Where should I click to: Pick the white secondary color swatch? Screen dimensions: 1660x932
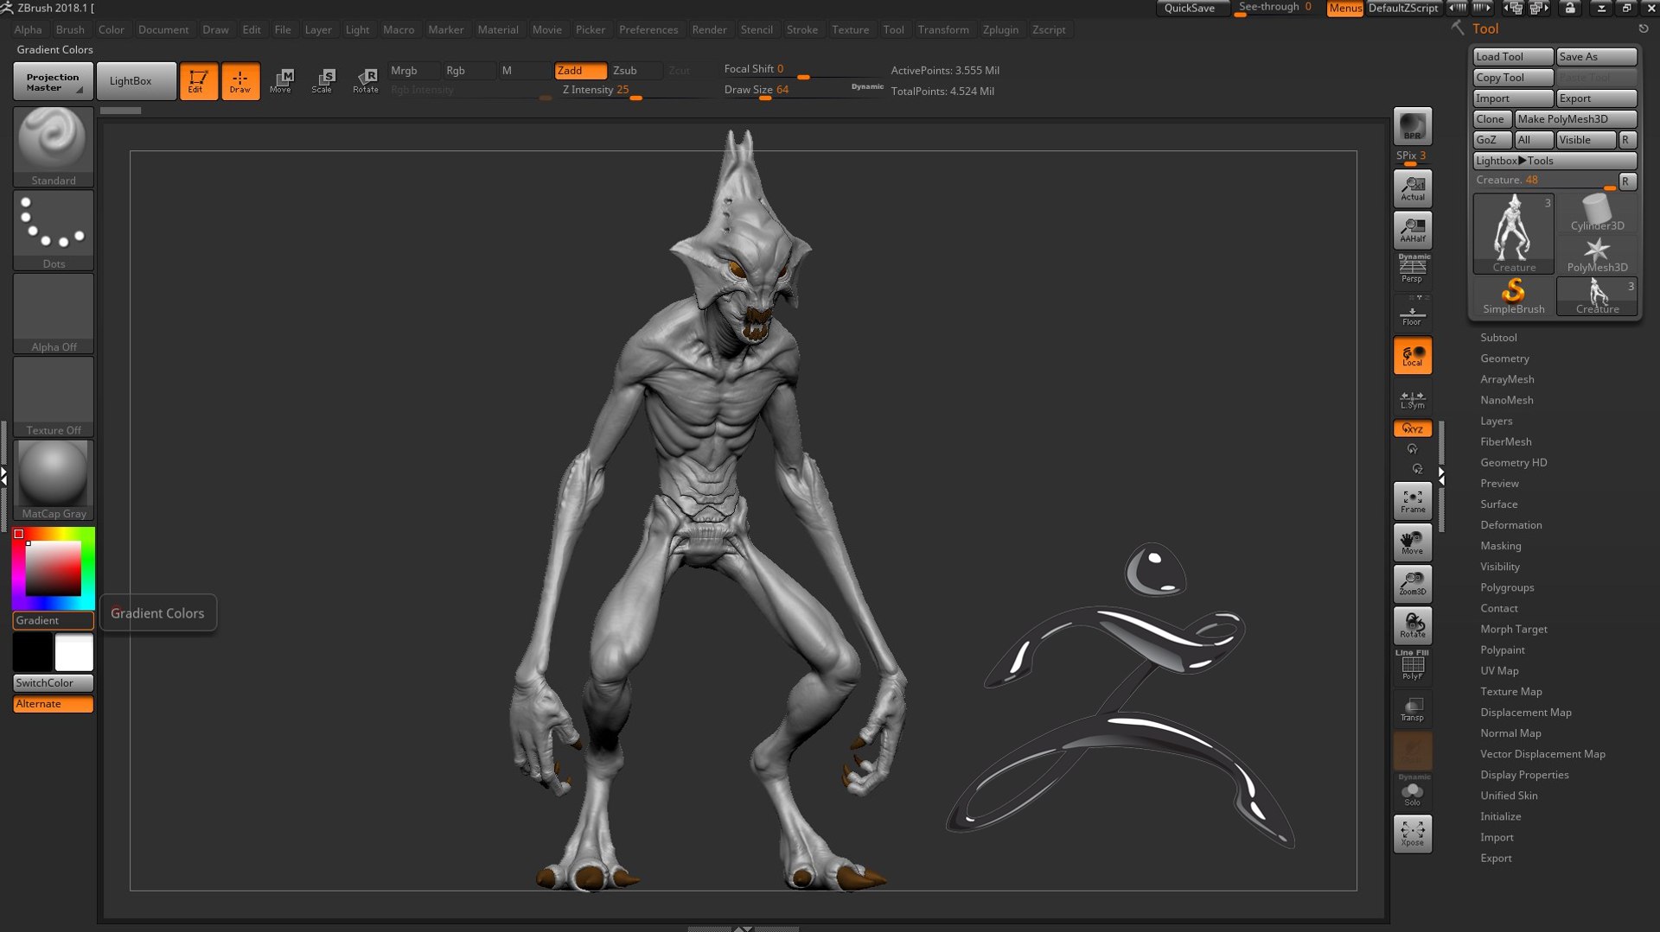74,652
